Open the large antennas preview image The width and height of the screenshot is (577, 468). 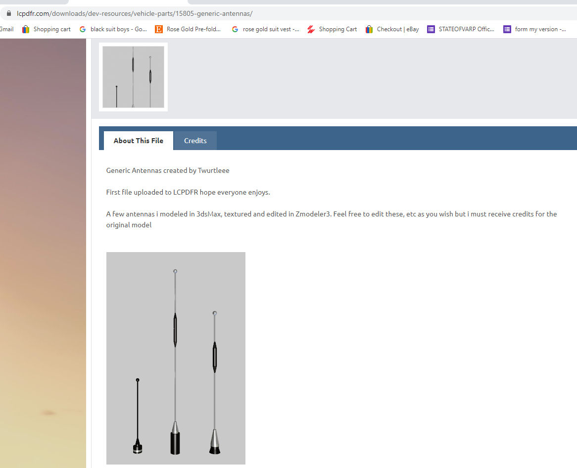point(176,358)
